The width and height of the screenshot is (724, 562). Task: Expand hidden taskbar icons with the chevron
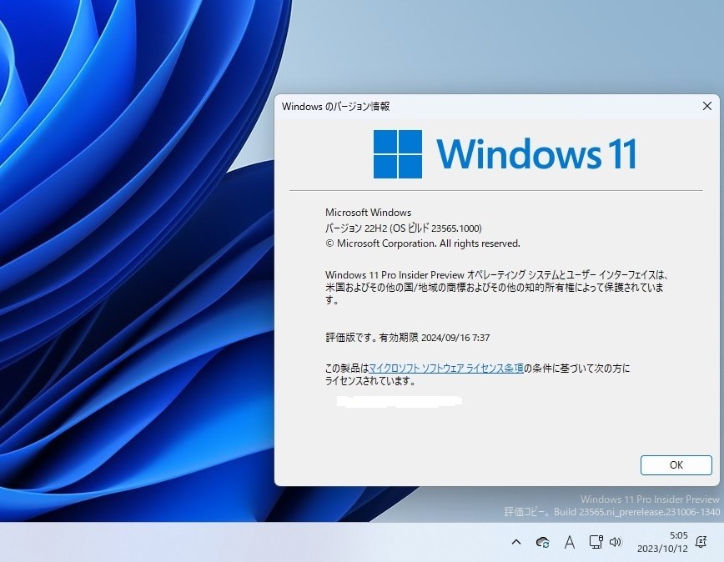click(516, 542)
